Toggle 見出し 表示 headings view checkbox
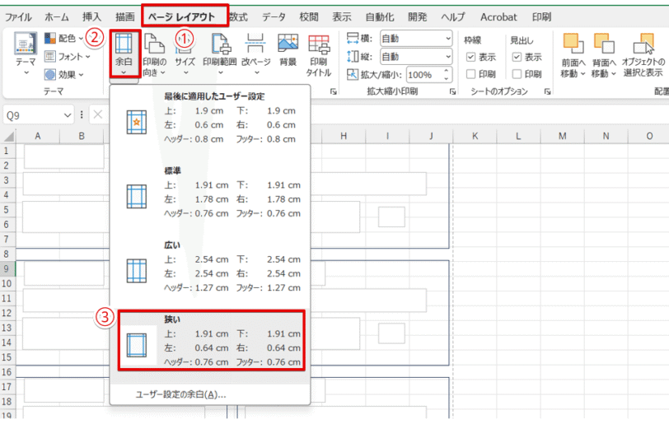This screenshot has height=424, width=669. pos(517,57)
